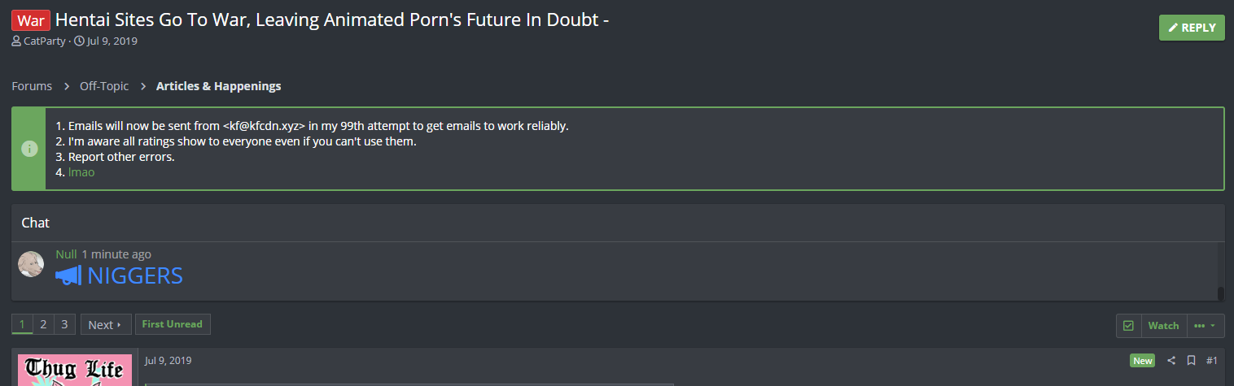Click the info icon in the notice banner
Viewport: 1234px width, 386px height.
(x=29, y=149)
